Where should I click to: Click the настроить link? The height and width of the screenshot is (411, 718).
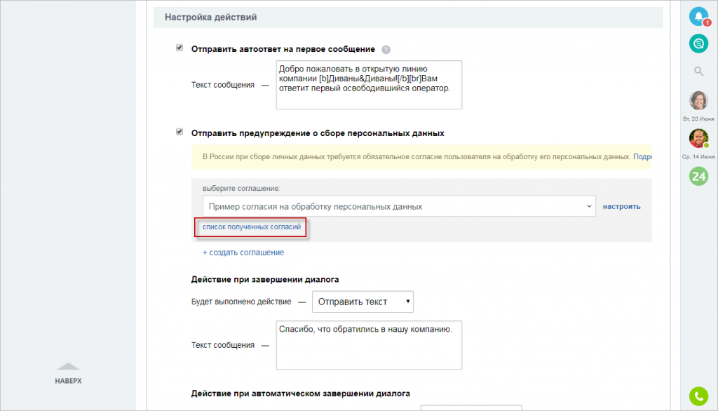click(x=621, y=206)
